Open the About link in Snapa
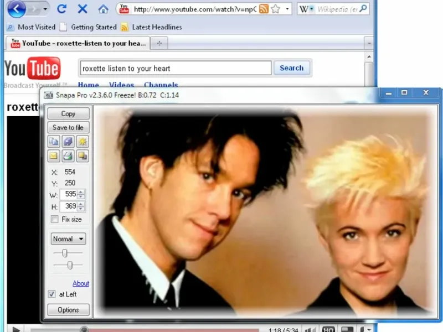 coord(81,283)
